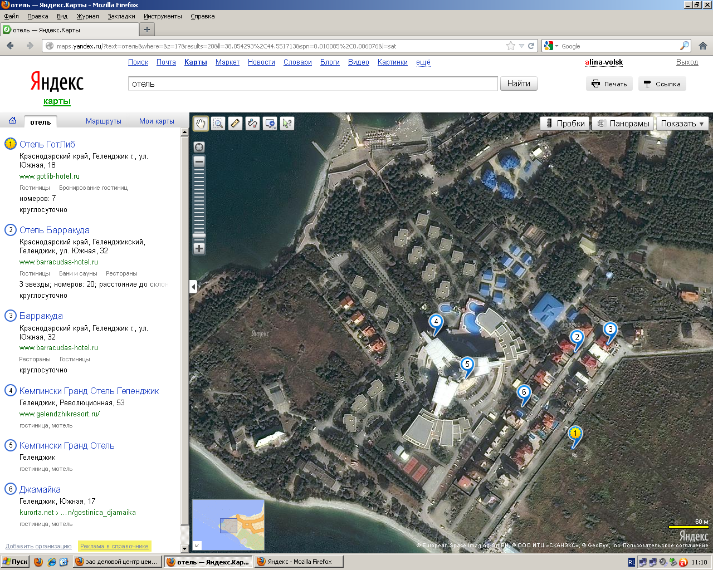Zoom in with the plus button

click(199, 249)
